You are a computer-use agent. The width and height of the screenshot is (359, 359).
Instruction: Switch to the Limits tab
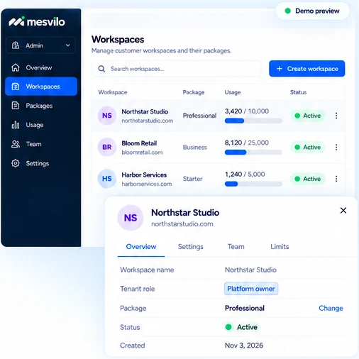point(280,247)
